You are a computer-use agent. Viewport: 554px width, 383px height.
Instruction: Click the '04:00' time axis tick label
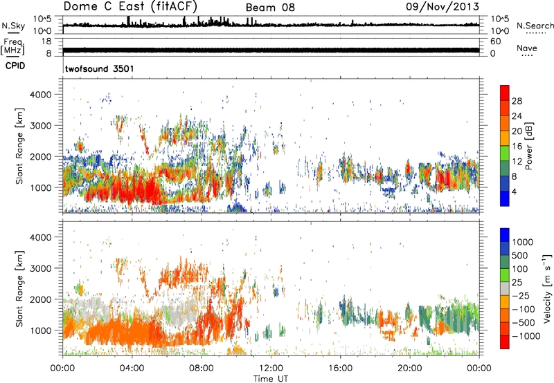click(132, 368)
